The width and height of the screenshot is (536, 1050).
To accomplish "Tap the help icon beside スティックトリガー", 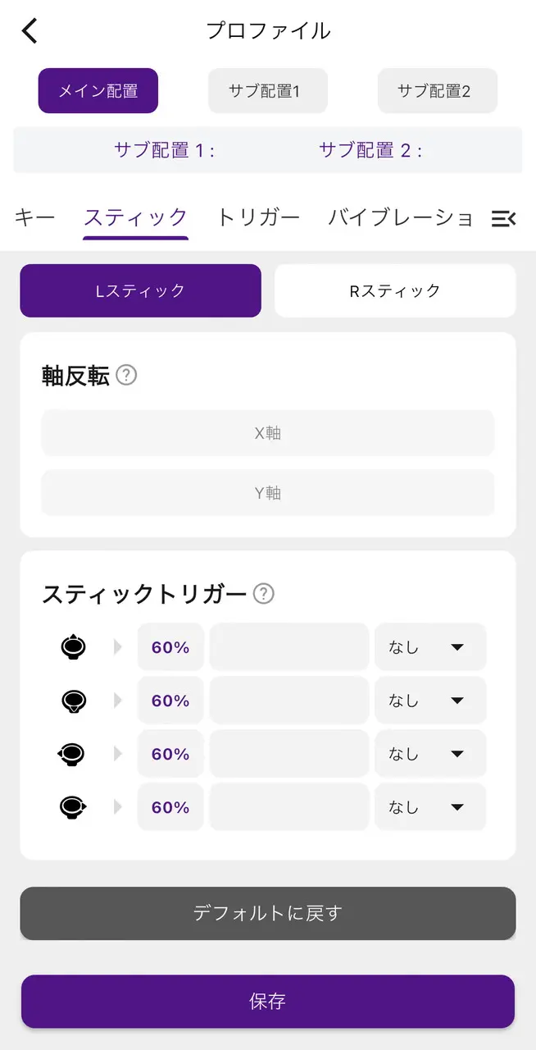I will click(263, 594).
